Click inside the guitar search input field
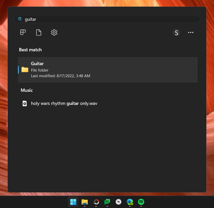This screenshot has width=214, height=208. pos(103,19)
